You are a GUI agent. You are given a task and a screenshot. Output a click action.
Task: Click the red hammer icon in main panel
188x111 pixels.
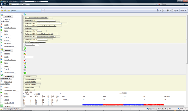(x=25, y=60)
